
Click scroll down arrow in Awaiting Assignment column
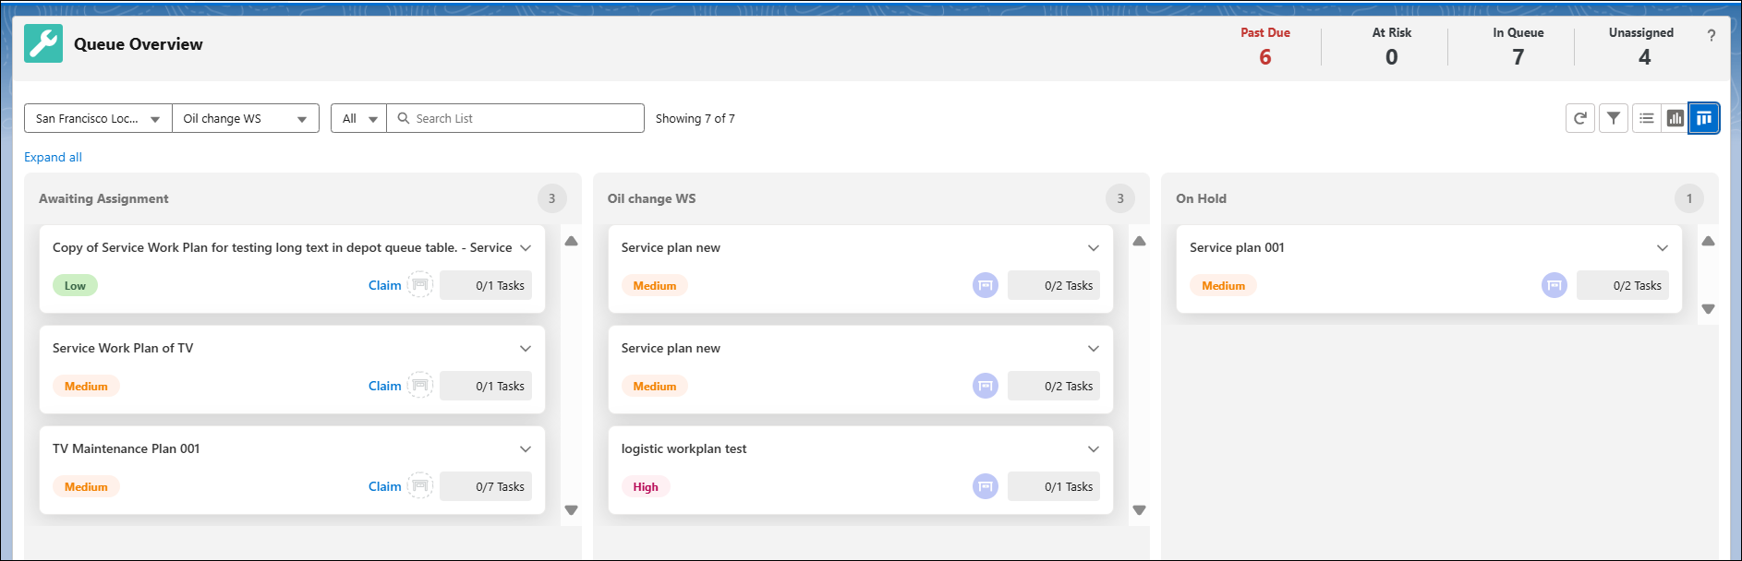(x=572, y=510)
